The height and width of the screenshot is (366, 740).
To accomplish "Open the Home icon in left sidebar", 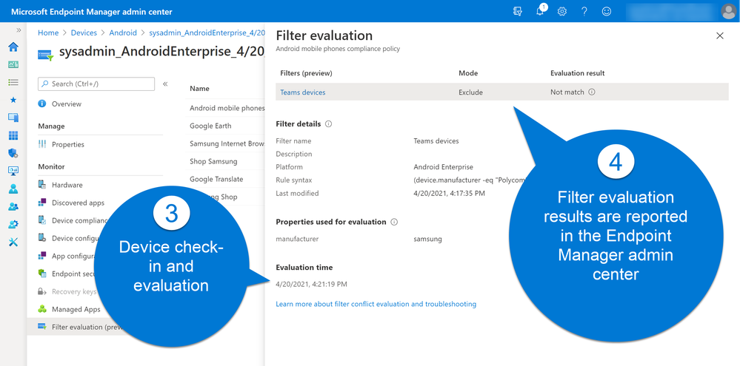I will tap(13, 47).
